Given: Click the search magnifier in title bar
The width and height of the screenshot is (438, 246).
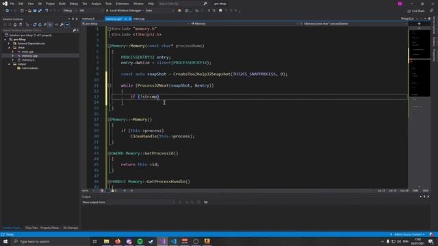Looking at the screenshot, I should click(205, 3).
